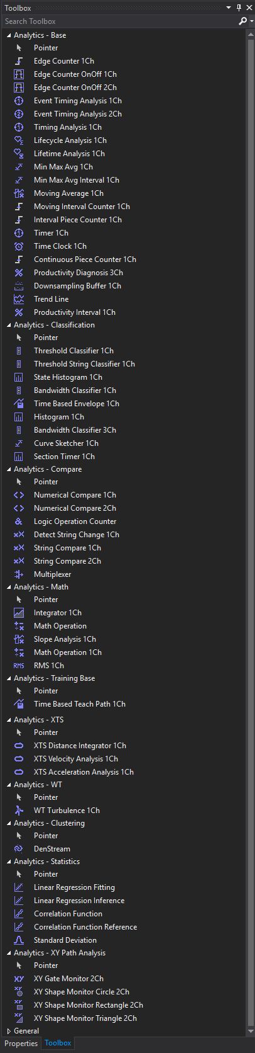Select the Pointer under Analytics - WT

46,797
